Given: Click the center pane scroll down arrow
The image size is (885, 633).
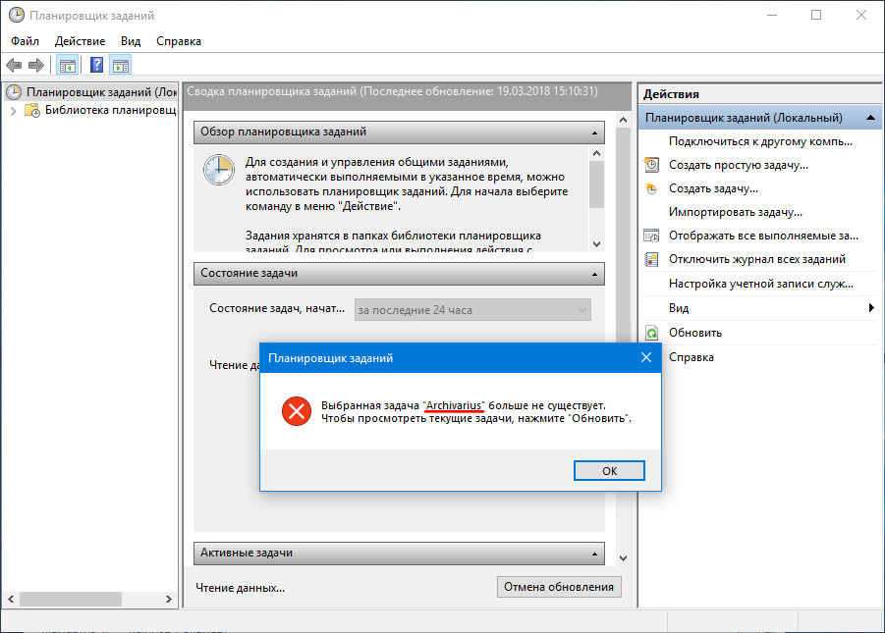Looking at the screenshot, I should (x=623, y=558).
